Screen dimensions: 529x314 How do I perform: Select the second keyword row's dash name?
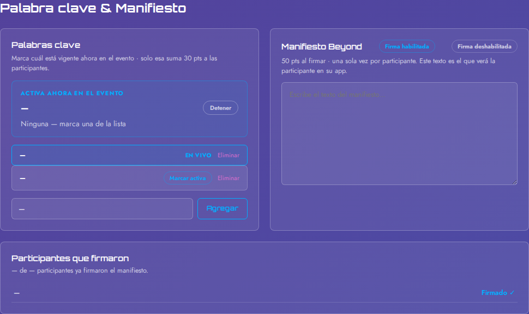point(22,178)
